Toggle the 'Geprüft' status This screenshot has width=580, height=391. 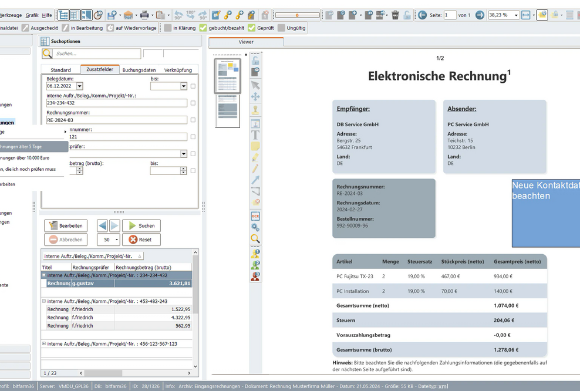[x=251, y=27]
